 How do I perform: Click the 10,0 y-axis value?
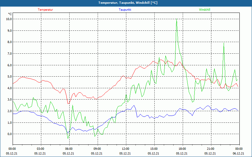[x=9, y=19]
